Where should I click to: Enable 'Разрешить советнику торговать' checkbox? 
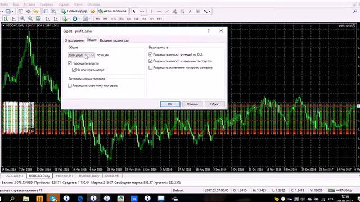[x=70, y=85]
